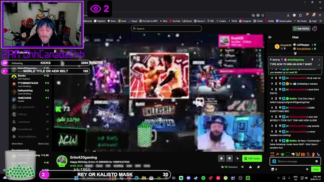Viewport: 324px width, 182px height.
Task: Click Show More in following list
Action: point(17,144)
